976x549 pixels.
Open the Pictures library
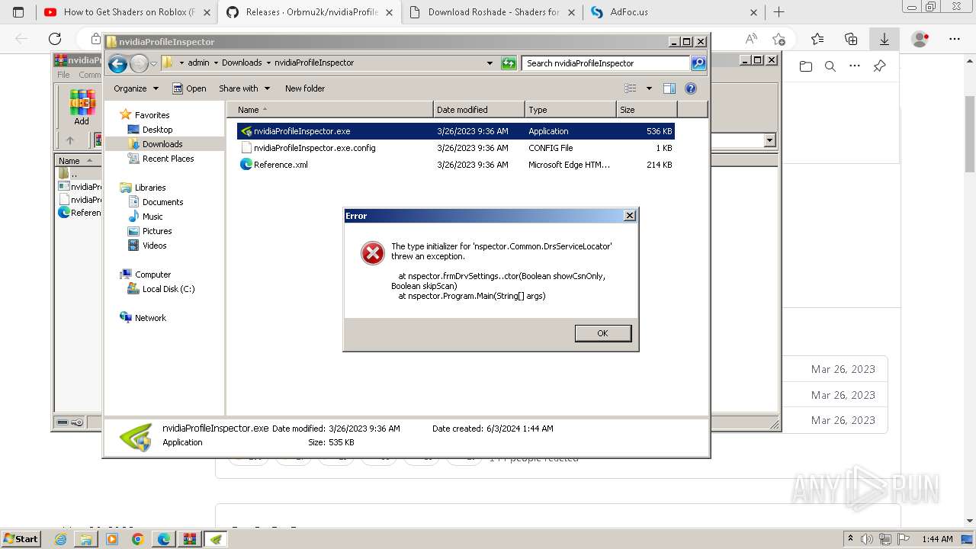[157, 231]
